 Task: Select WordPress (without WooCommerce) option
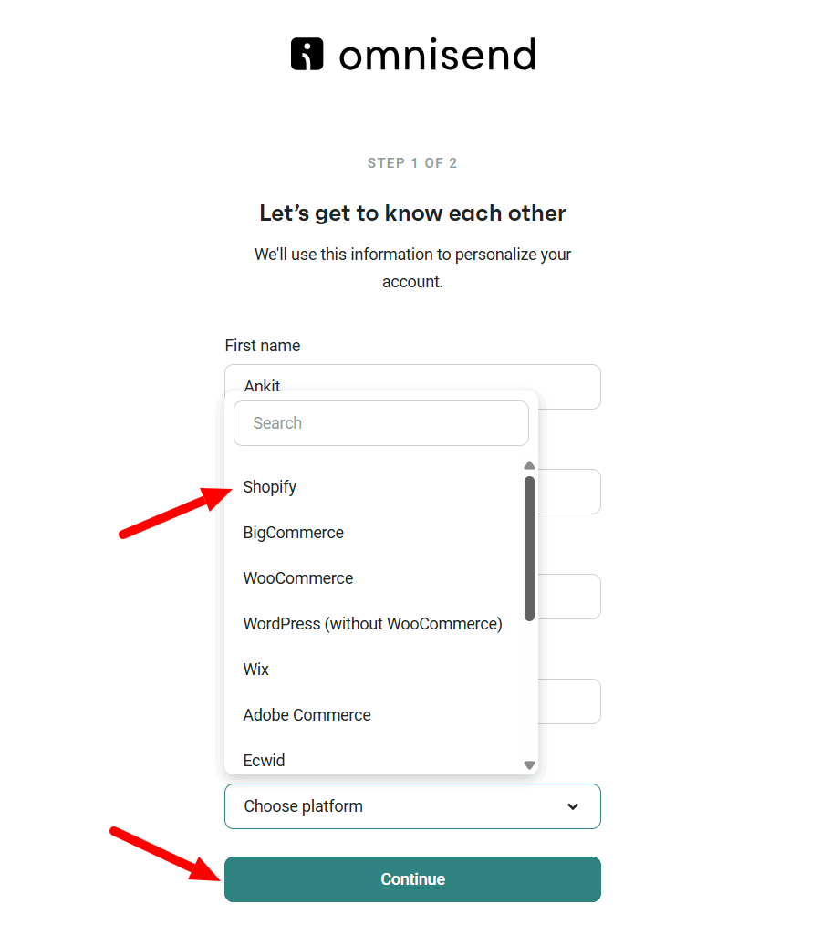tap(372, 623)
